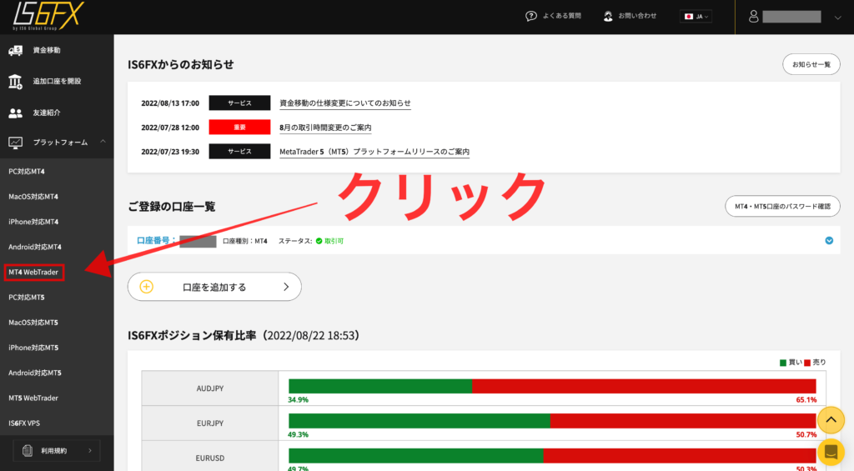This screenshot has width=854, height=471.
Task: Click the AUDJPY row label
Action: [x=209, y=388]
